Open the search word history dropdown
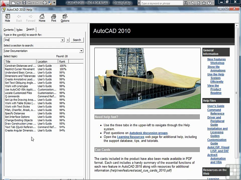The width and height of the screenshot is (241, 180). (x=62, y=40)
